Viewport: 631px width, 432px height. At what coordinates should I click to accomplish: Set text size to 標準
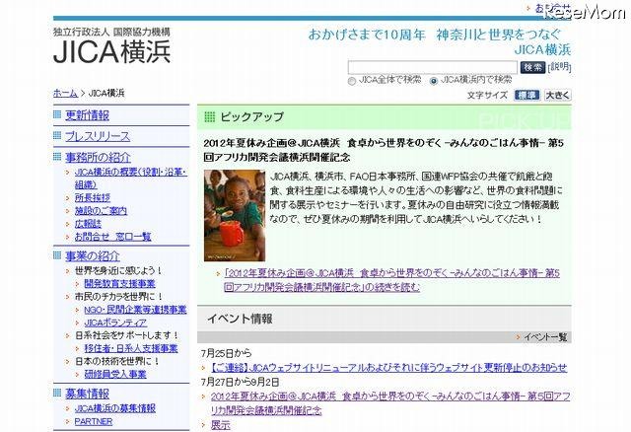pyautogui.click(x=526, y=95)
